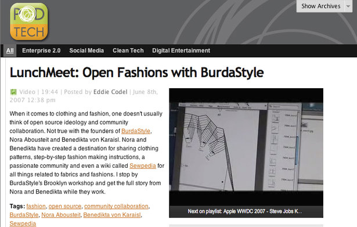
Task: Open the Clean Tech tab
Action: pyautogui.click(x=128, y=51)
